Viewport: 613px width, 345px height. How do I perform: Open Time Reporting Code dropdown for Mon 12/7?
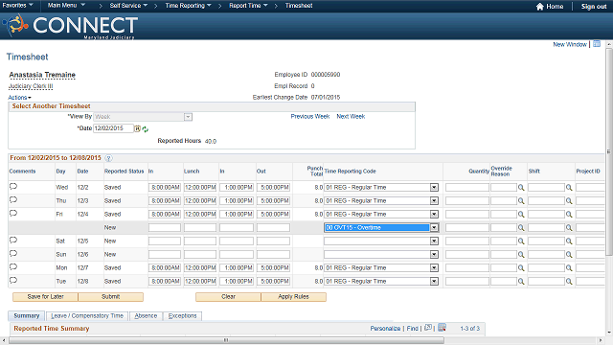[x=434, y=268]
